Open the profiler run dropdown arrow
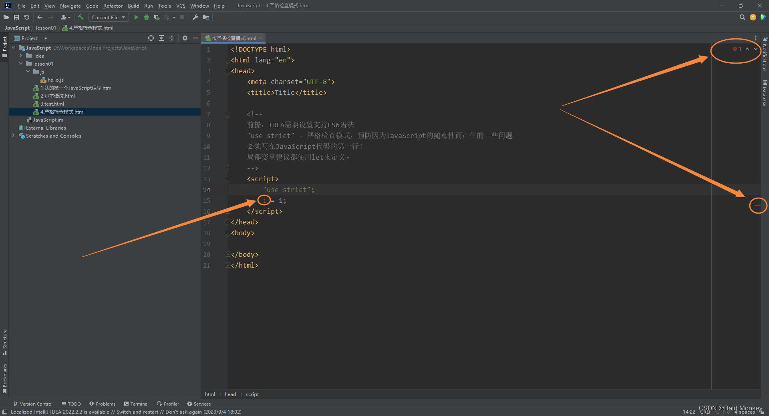 [x=174, y=17]
